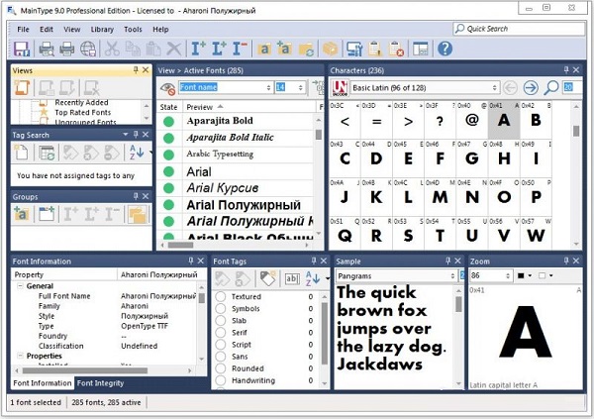
Task: Open the black foreground color swatch
Action: [521, 275]
